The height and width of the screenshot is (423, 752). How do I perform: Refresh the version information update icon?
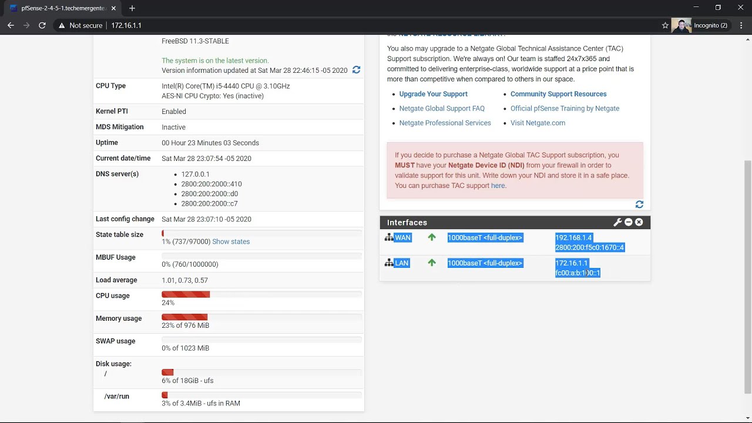[356, 70]
